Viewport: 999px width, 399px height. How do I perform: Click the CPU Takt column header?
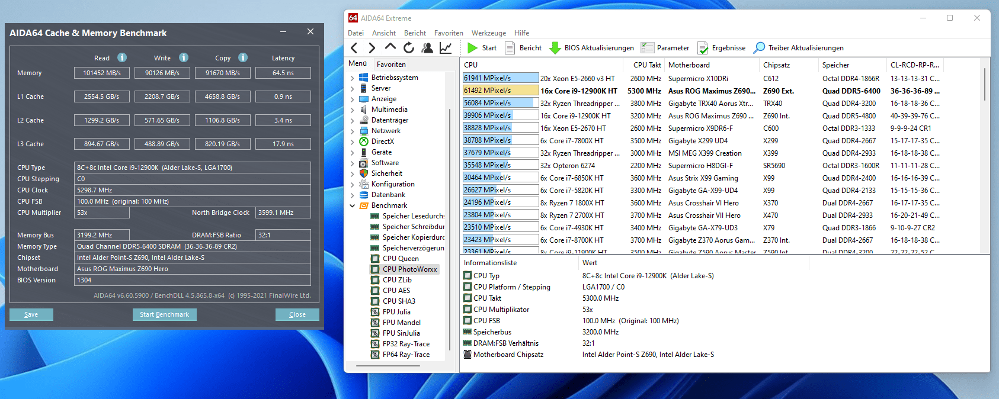click(x=646, y=65)
